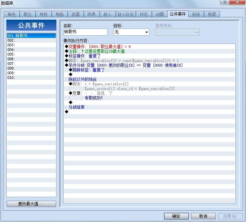
Task: Select the 文章 command line
Action: click(x=150, y=93)
